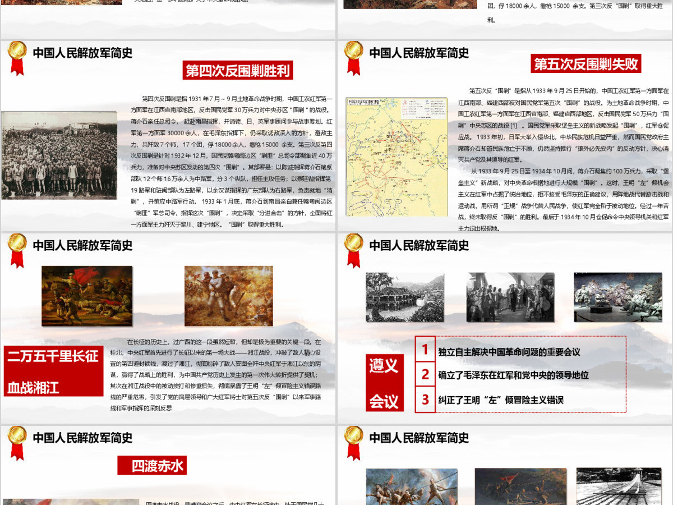
Task: Click title 中国人民解放军简史 on the 第四次反围剿胜利 slide
Action: click(82, 53)
